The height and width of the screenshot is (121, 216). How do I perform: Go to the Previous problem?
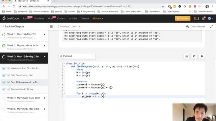click(x=63, y=27)
